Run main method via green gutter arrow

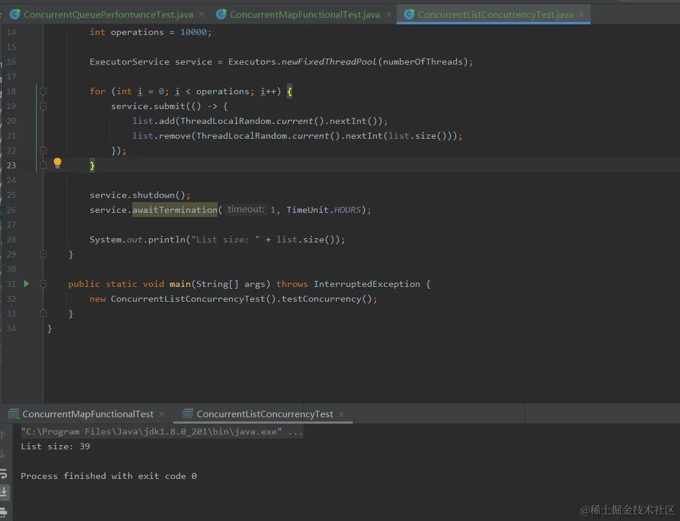[x=27, y=283]
